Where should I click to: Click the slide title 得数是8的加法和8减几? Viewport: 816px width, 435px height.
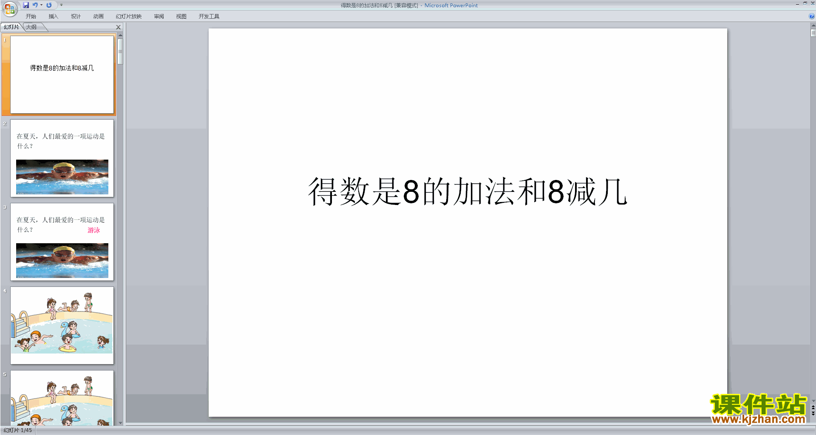[x=467, y=192]
